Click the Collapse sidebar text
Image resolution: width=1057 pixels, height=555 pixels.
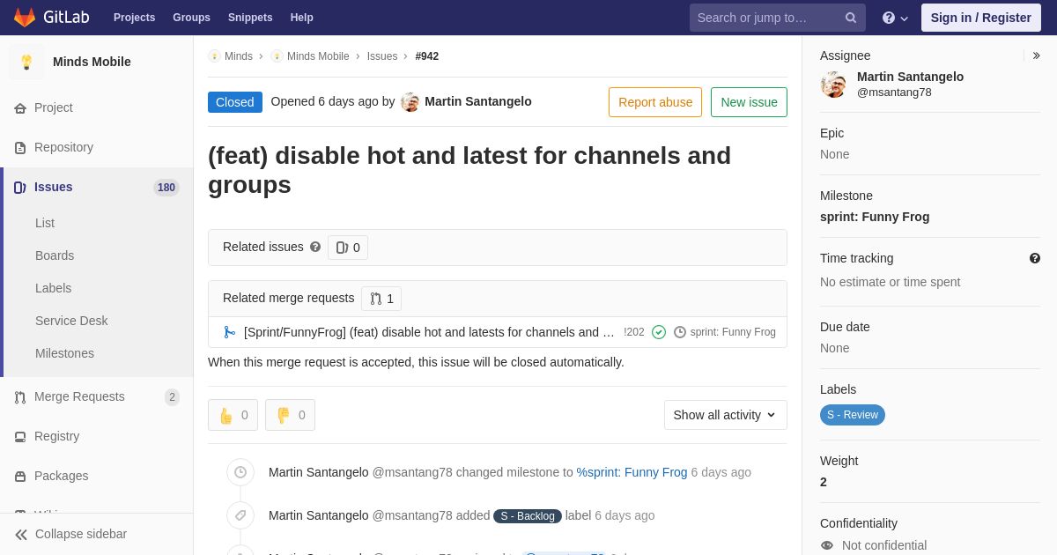[x=81, y=534]
